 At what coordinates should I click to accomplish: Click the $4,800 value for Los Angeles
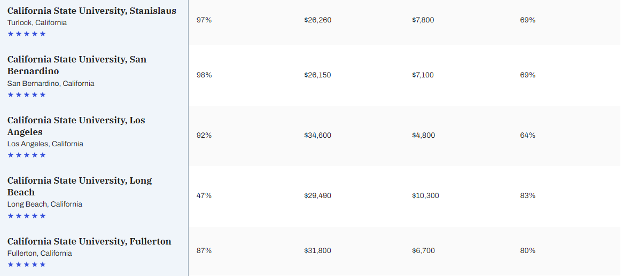coord(423,135)
